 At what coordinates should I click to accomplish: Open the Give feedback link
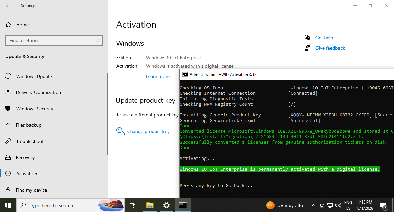pos(330,48)
